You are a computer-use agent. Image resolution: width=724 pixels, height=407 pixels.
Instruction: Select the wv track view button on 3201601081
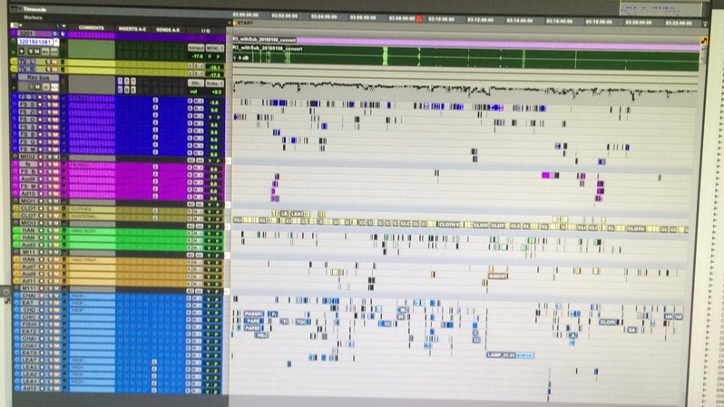(45, 52)
